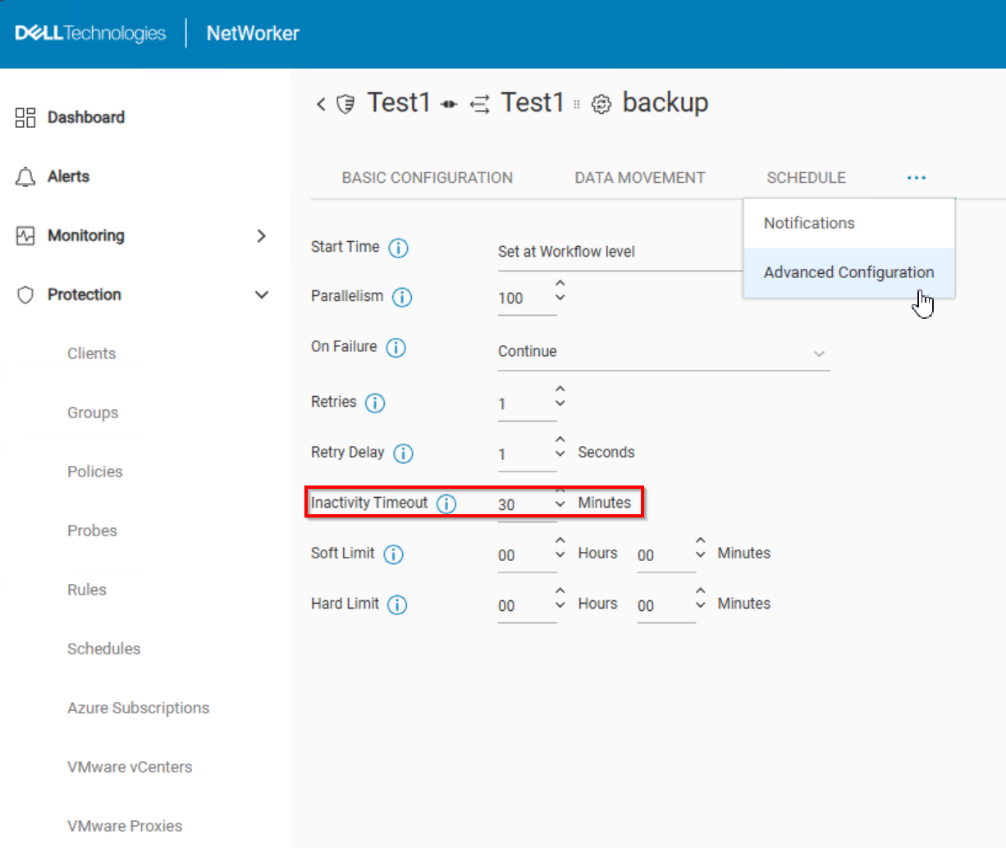
Task: Switch to the Data Movement tab
Action: click(639, 177)
